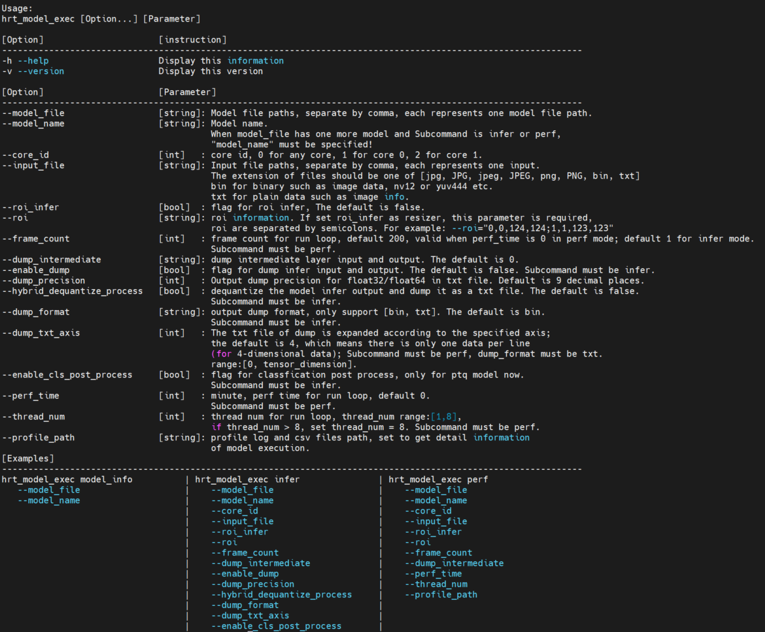Click the --help option flag
The image size is (765, 632).
[34, 60]
